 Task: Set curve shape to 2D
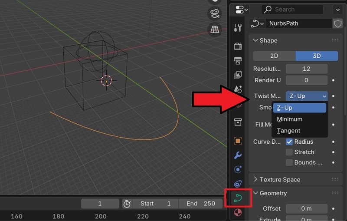274,56
